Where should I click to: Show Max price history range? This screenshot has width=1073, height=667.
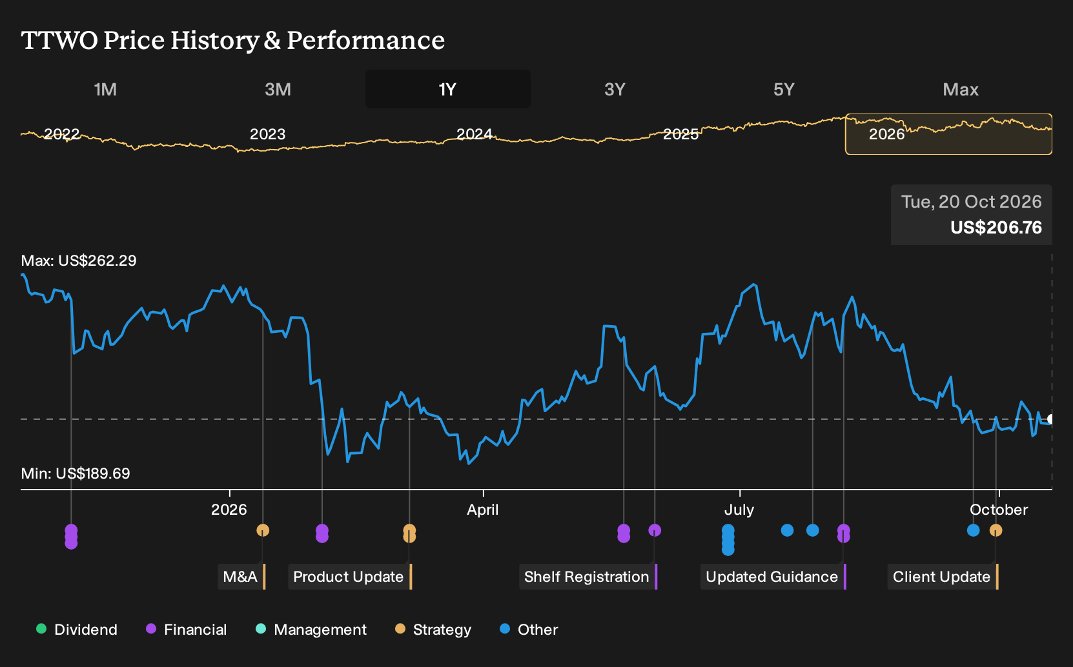tap(961, 89)
